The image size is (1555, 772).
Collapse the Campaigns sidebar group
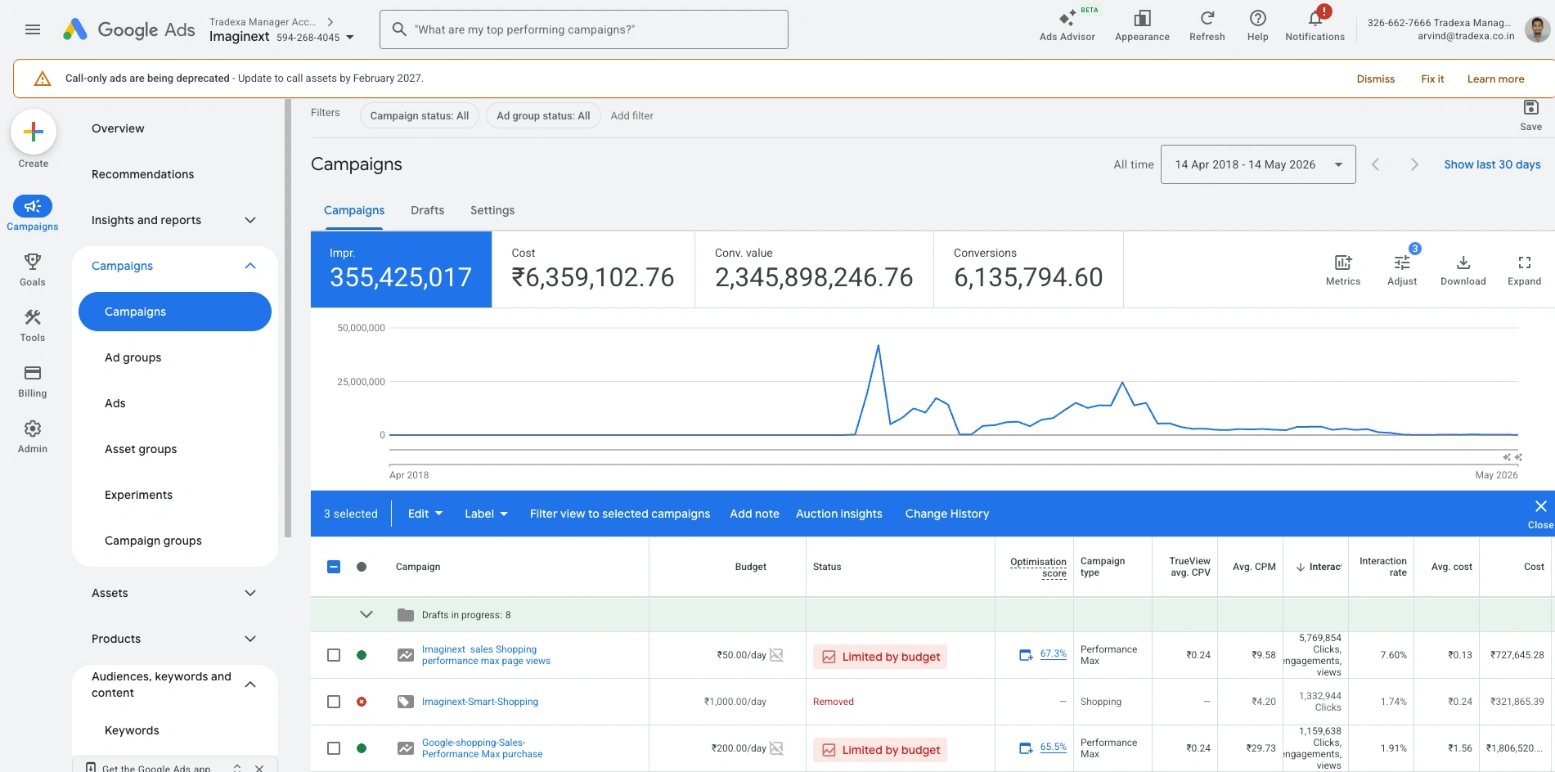pyautogui.click(x=250, y=266)
